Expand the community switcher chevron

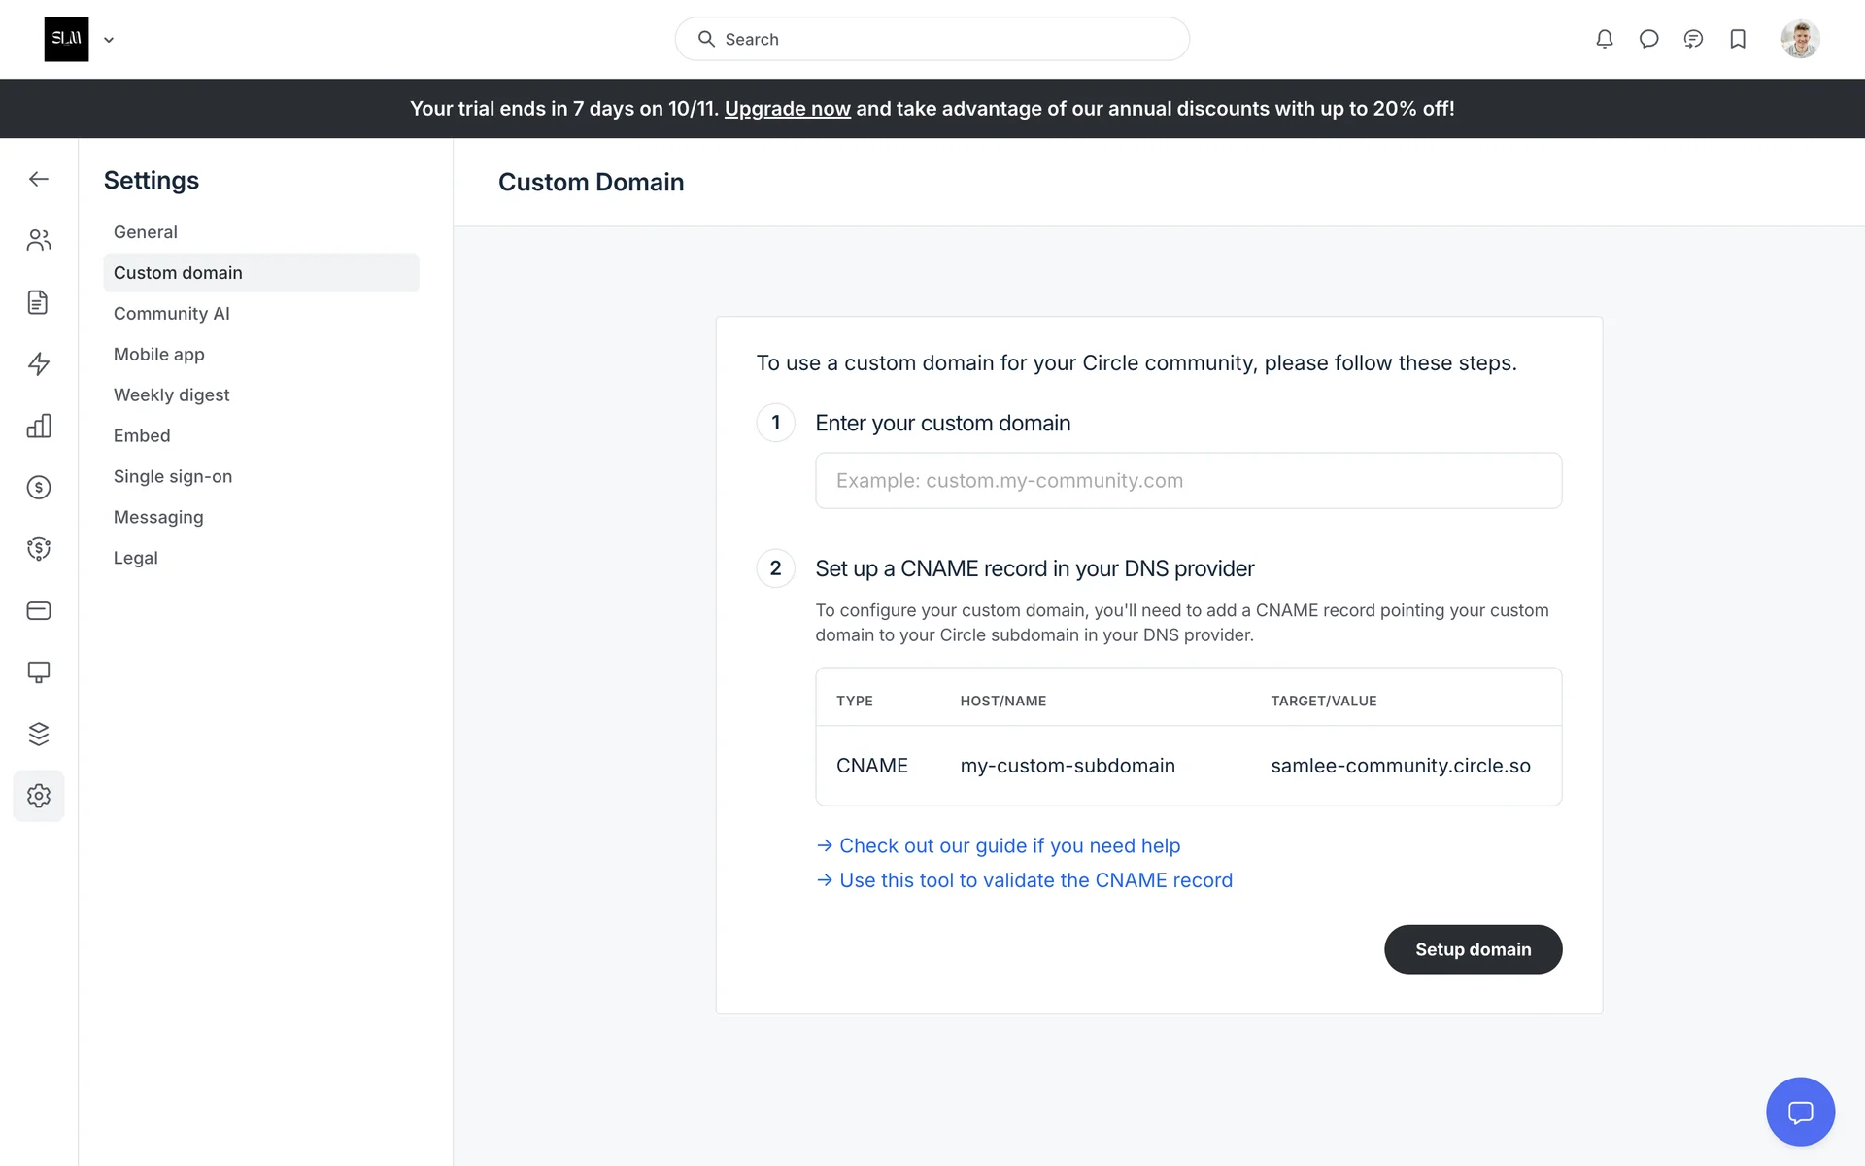109,40
